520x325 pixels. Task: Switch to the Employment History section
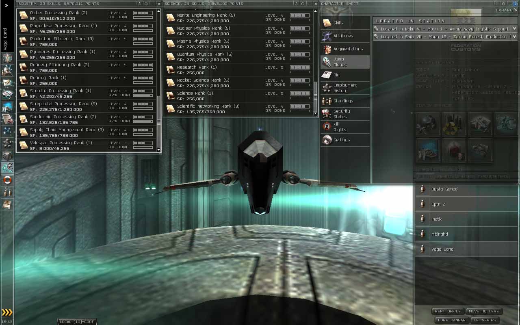click(345, 88)
